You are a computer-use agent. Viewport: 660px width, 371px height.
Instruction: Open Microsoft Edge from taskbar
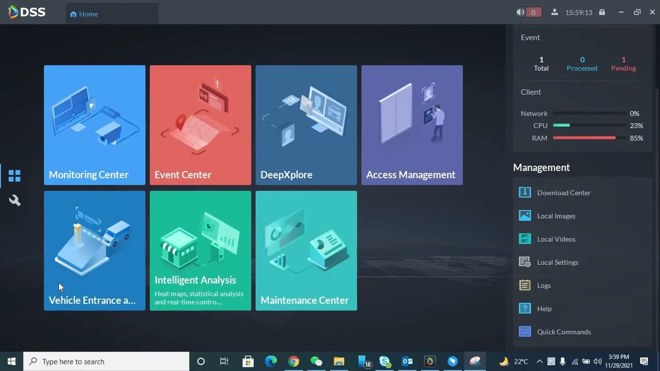click(x=271, y=361)
